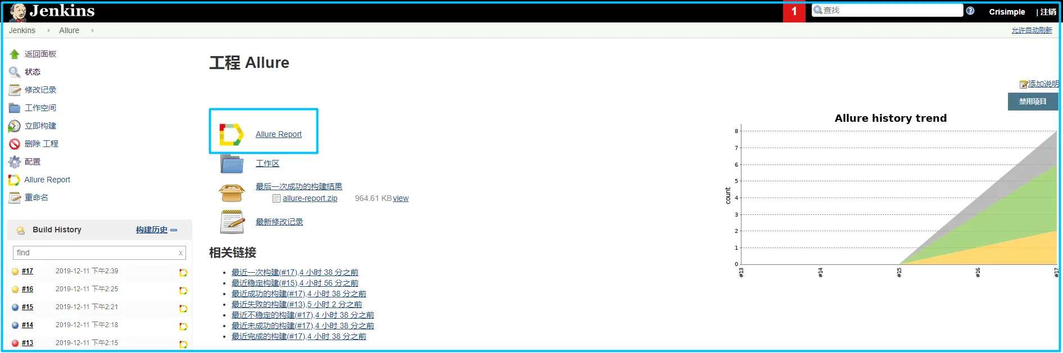Click the large Allure Report logo icon
Image resolution: width=1063 pixels, height=353 pixels.
tap(232, 135)
